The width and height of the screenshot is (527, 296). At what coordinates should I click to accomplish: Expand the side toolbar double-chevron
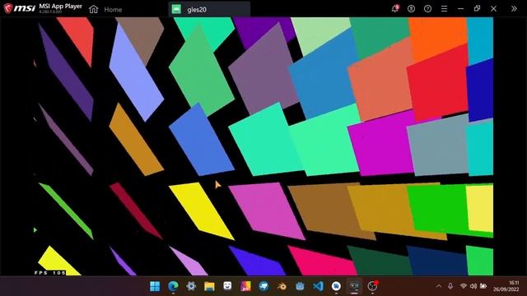[x=514, y=9]
